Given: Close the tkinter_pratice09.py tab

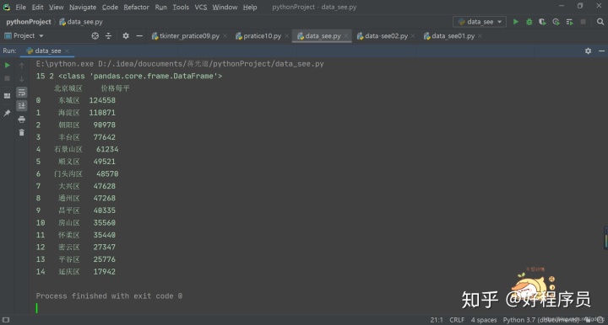Looking at the screenshot, I should (x=225, y=36).
